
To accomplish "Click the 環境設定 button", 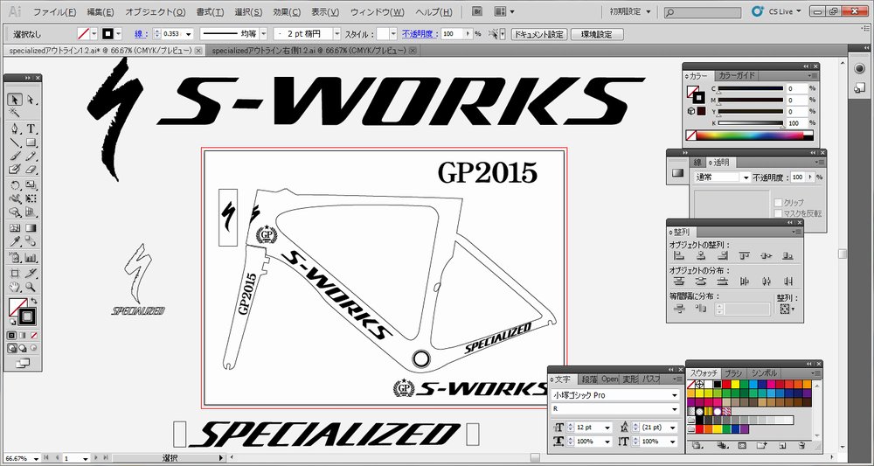I will point(597,34).
